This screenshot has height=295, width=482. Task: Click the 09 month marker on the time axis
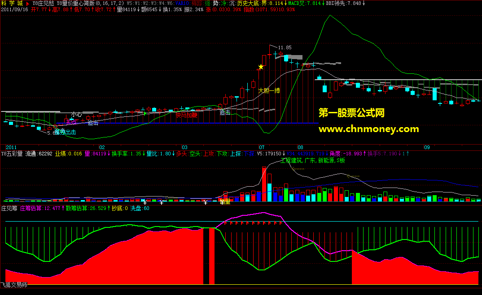click(x=427, y=148)
